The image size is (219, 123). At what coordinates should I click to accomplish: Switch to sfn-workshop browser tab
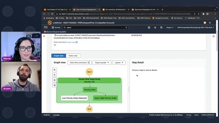tap(116, 10)
